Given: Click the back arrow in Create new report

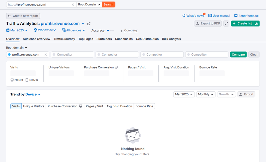Looking at the screenshot, I should 9,16.
